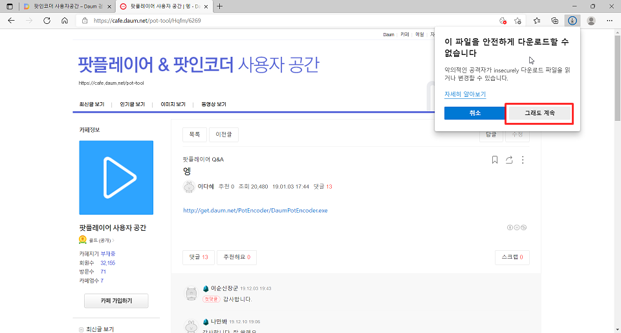Click the 최신글 보기 sidebar item
The width and height of the screenshot is (621, 333).
pyautogui.click(x=100, y=329)
